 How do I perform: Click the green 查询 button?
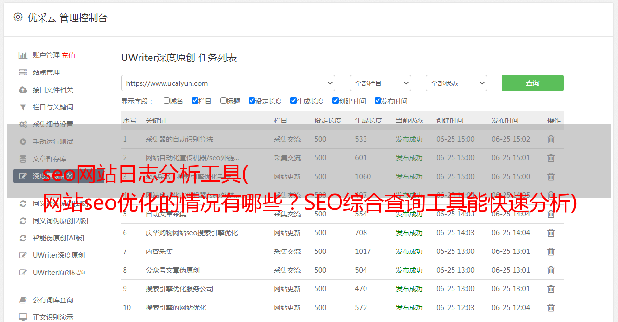[532, 83]
